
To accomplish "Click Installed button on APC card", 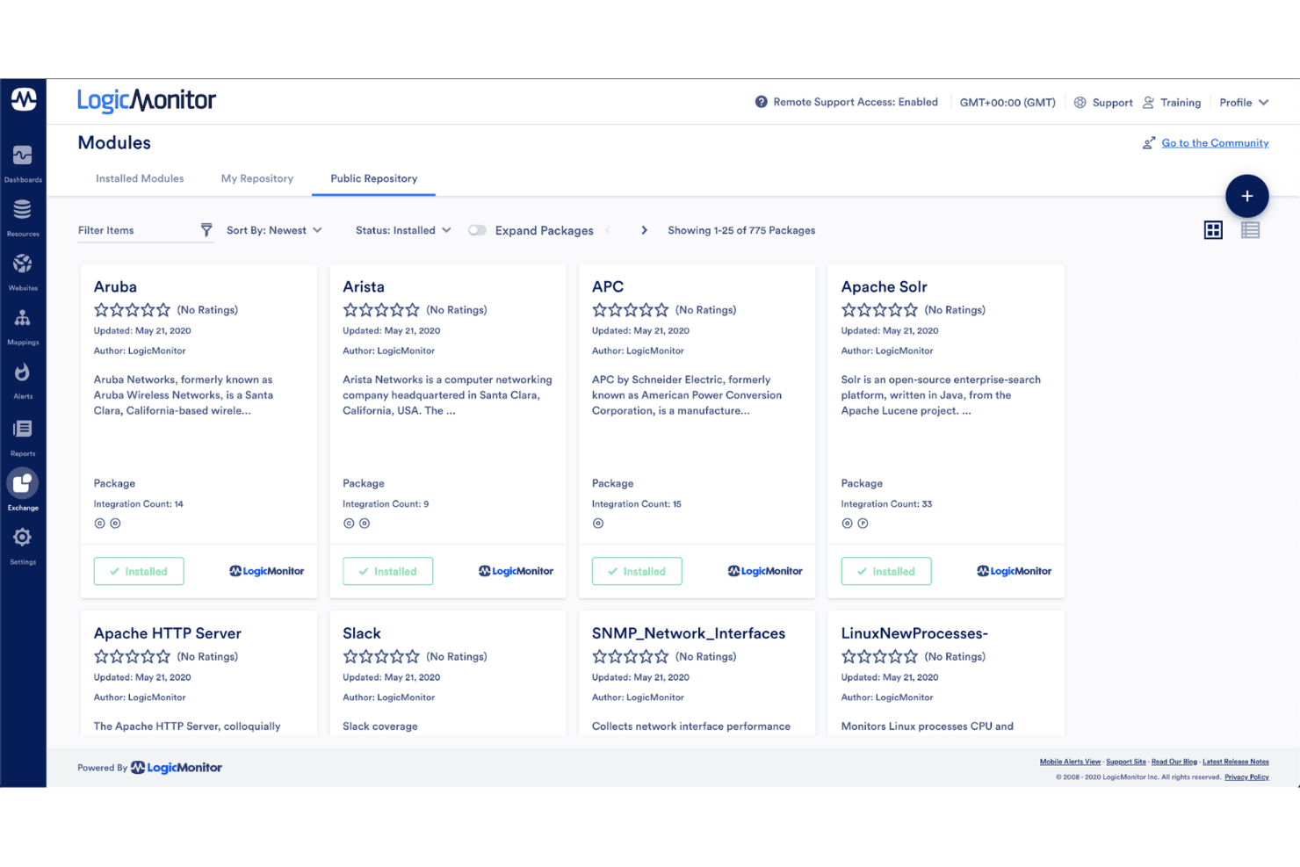I will 637,571.
